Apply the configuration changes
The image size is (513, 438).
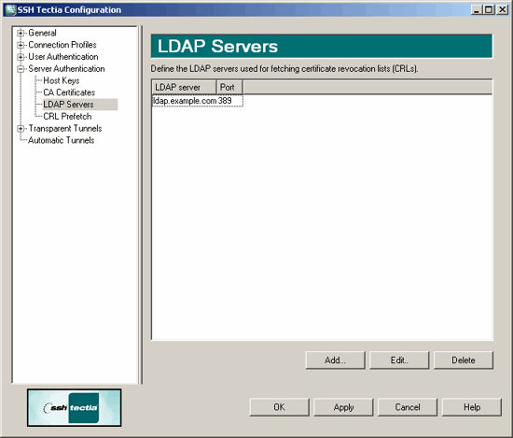click(343, 407)
